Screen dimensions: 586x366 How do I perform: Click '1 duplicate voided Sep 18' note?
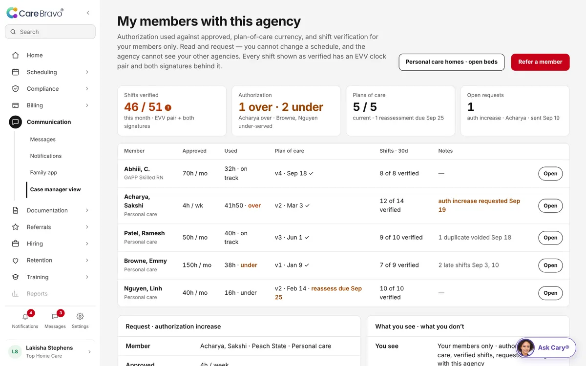point(475,238)
